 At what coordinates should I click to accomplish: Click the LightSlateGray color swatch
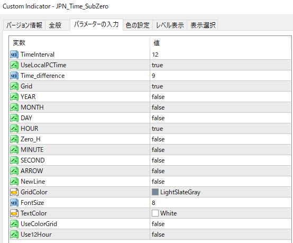point(155,192)
